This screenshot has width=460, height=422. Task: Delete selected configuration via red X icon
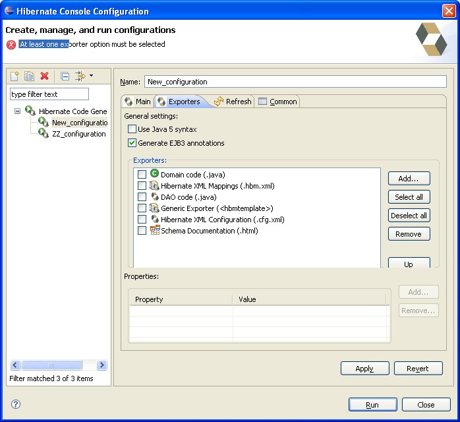tap(44, 76)
